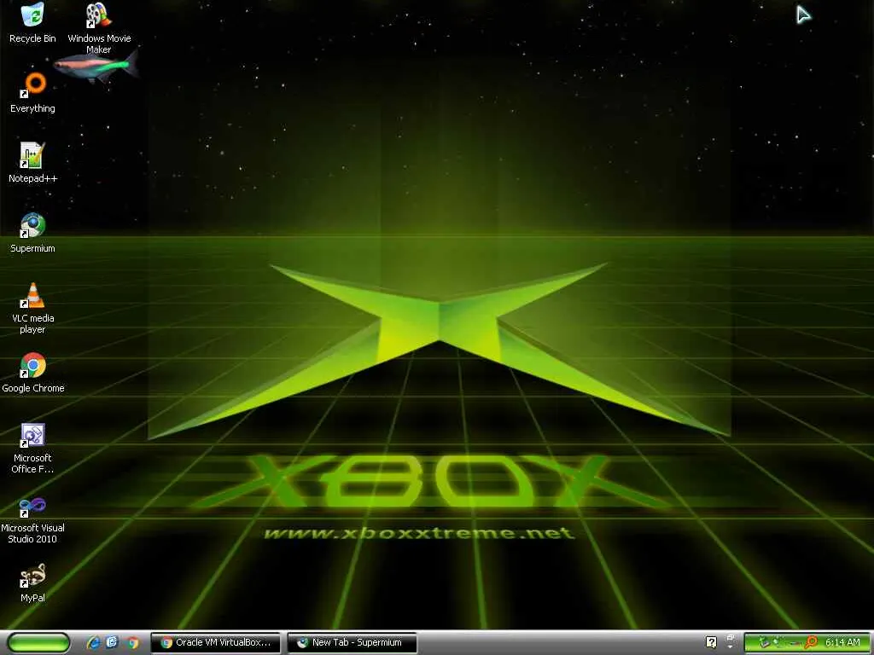The image size is (874, 655).
Task: Select the Microsoft Visual Studio 2010 shortcut
Action: 32,521
